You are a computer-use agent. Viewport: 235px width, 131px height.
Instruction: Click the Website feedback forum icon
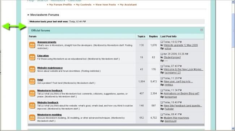point(32,105)
